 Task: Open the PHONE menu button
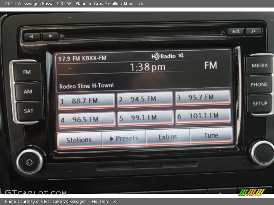click(x=259, y=84)
